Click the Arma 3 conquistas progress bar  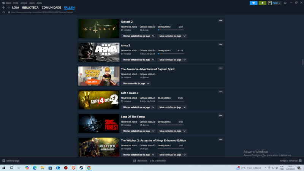[x=171, y=54]
